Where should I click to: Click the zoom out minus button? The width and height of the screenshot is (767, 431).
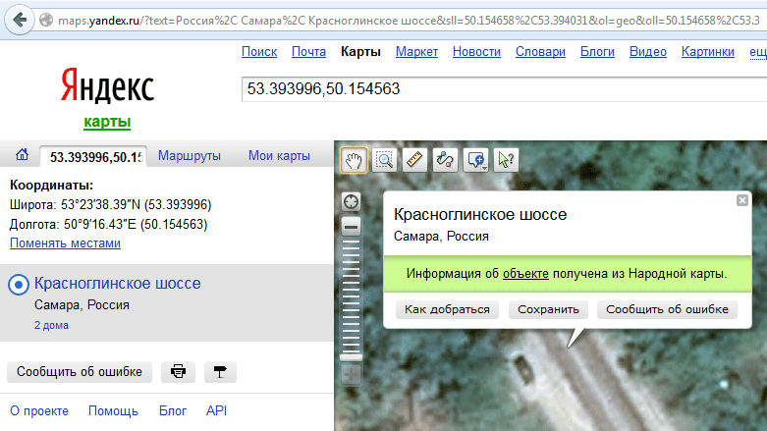click(x=351, y=226)
